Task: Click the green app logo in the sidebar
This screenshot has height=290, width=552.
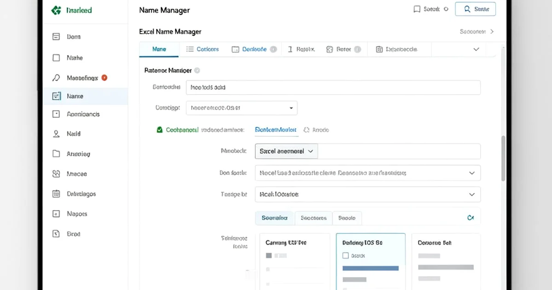Action: pyautogui.click(x=57, y=9)
